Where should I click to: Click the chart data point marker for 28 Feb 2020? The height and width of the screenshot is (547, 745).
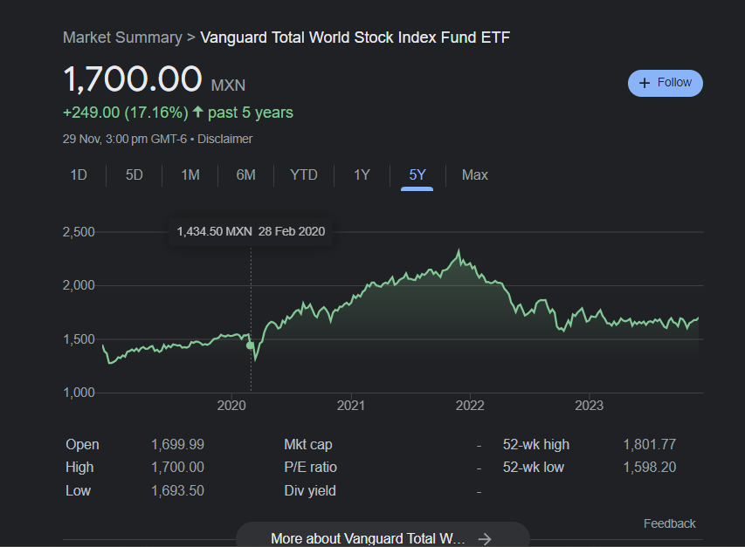click(x=250, y=345)
